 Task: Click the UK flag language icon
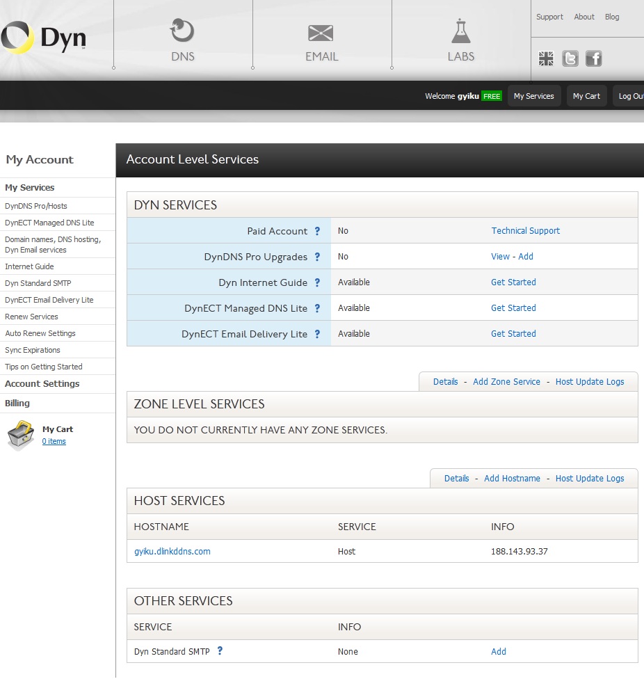[x=546, y=58]
